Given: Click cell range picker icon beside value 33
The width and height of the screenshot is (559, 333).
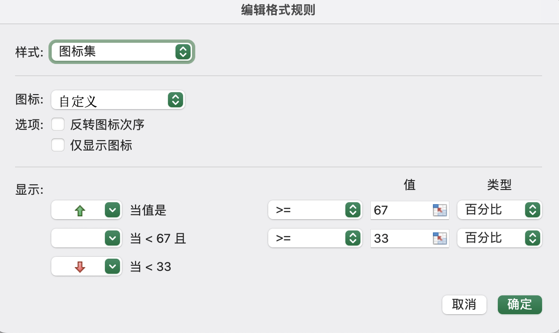Looking at the screenshot, I should click(439, 238).
